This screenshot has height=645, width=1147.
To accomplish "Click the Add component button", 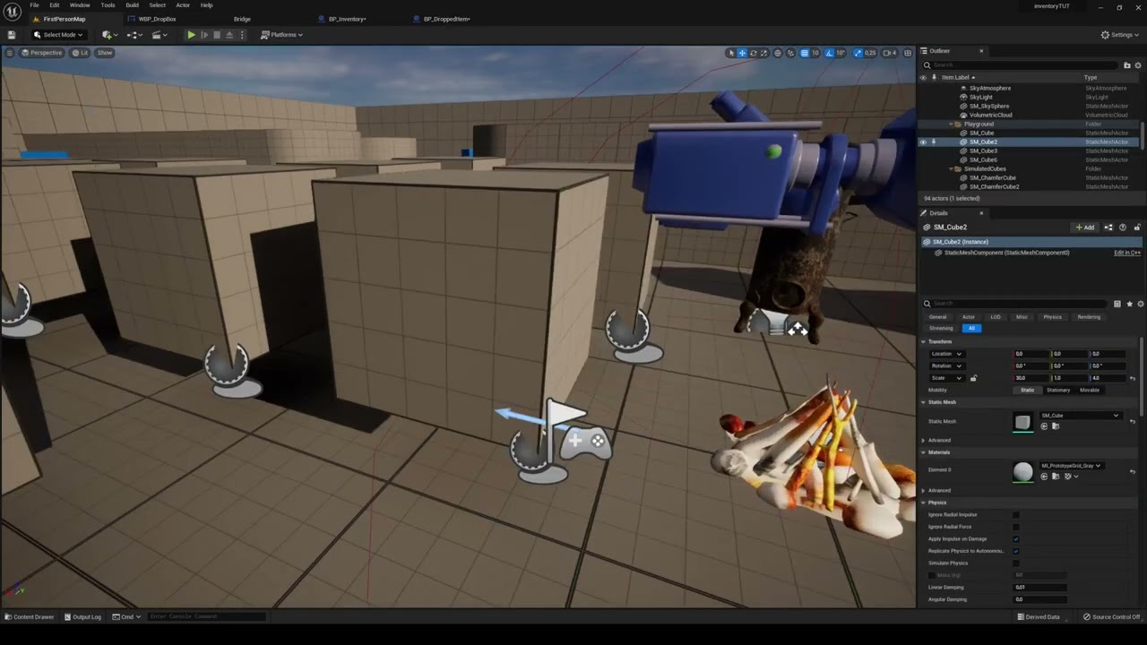I will click(x=1085, y=227).
